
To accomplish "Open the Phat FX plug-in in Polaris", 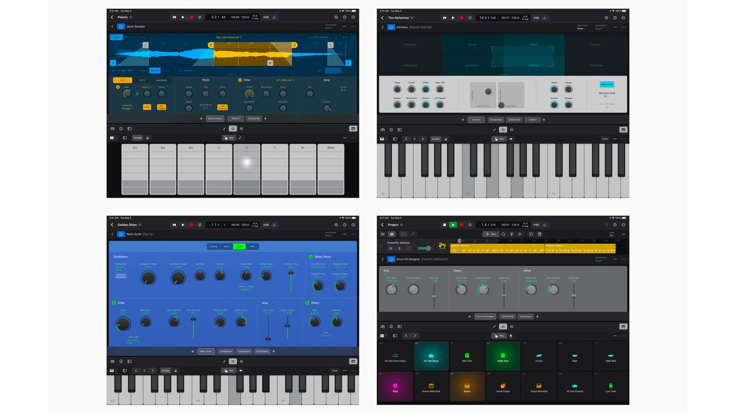I will pyautogui.click(x=235, y=119).
